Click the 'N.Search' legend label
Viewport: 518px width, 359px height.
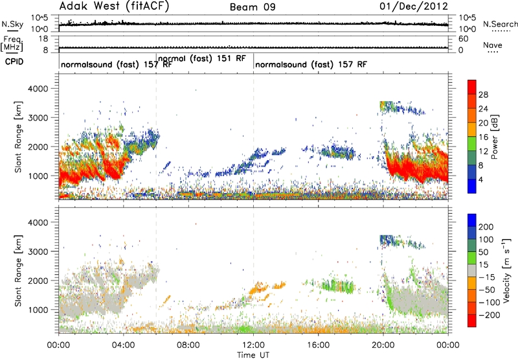point(500,24)
